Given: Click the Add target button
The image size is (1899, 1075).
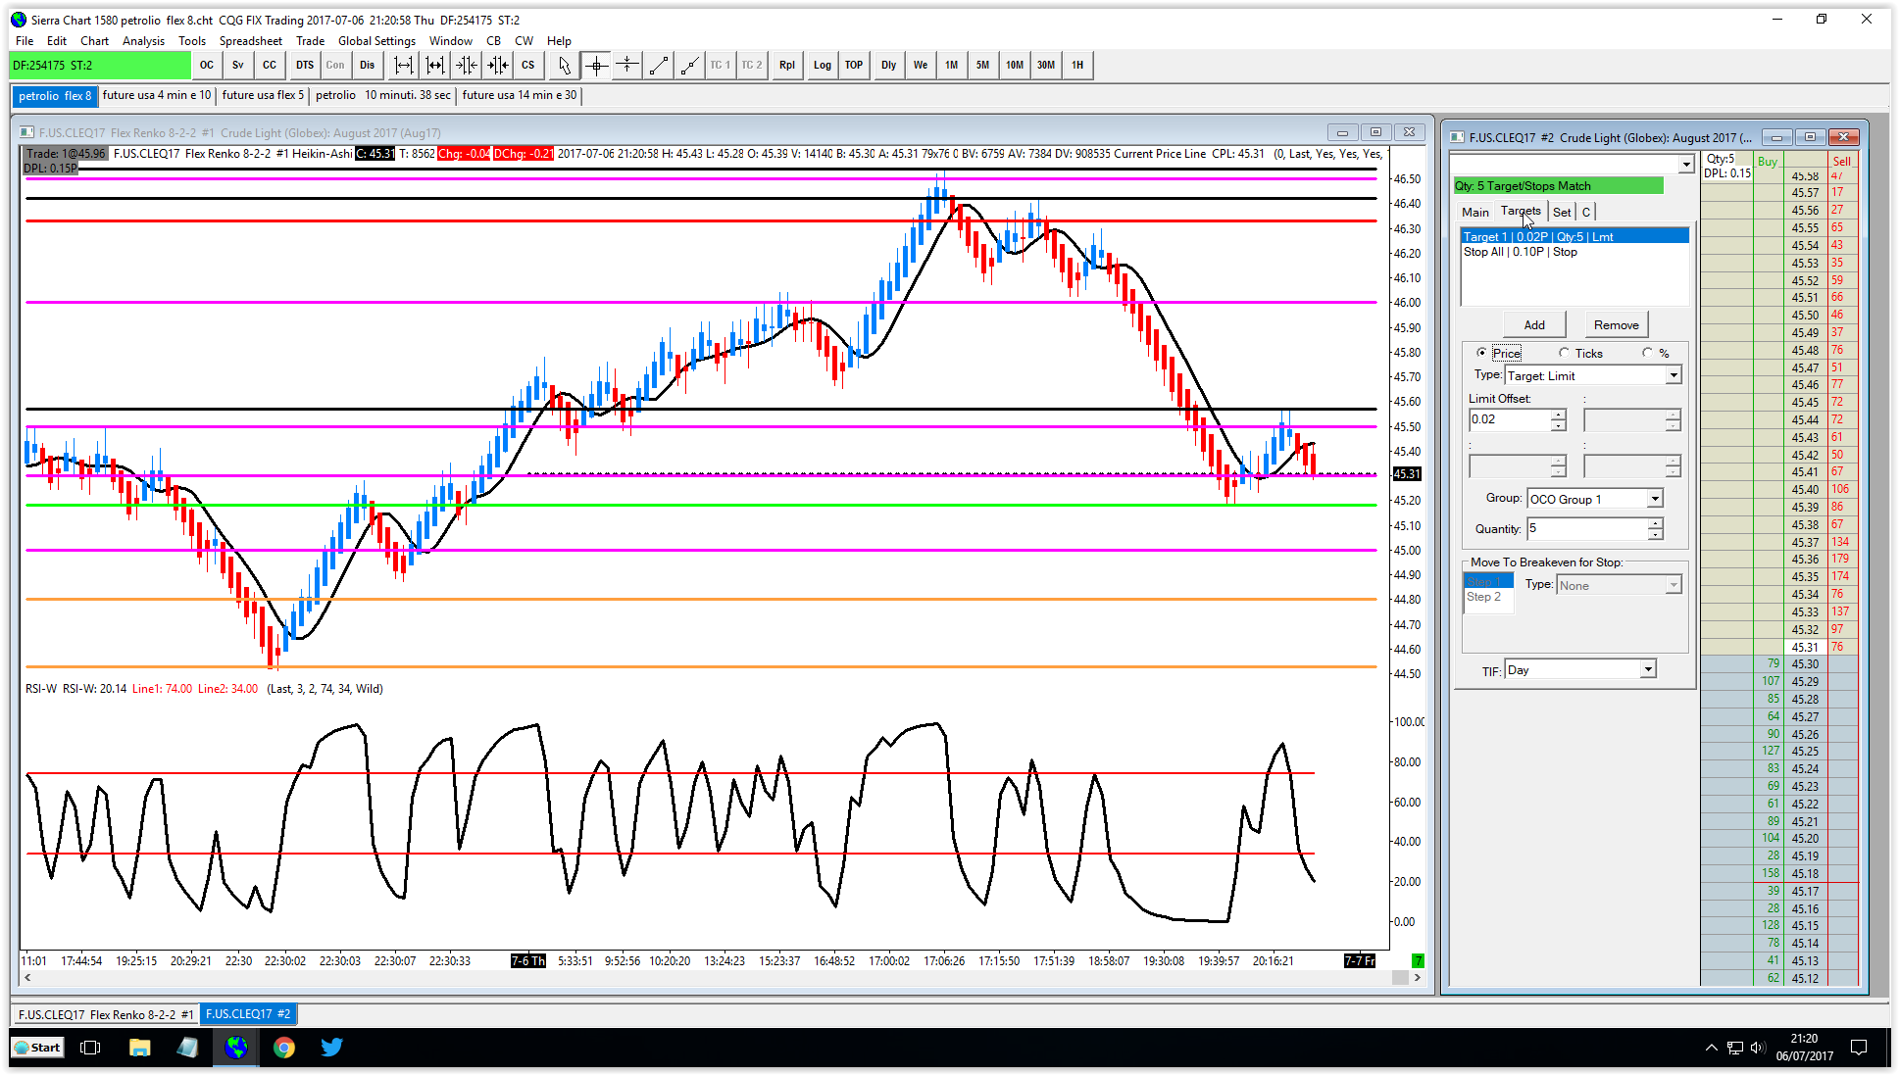Looking at the screenshot, I should (1533, 324).
